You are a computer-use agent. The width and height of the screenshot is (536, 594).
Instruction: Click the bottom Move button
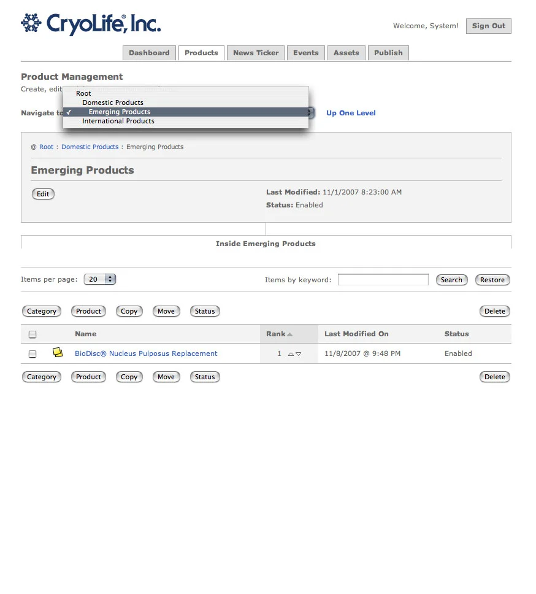(166, 377)
